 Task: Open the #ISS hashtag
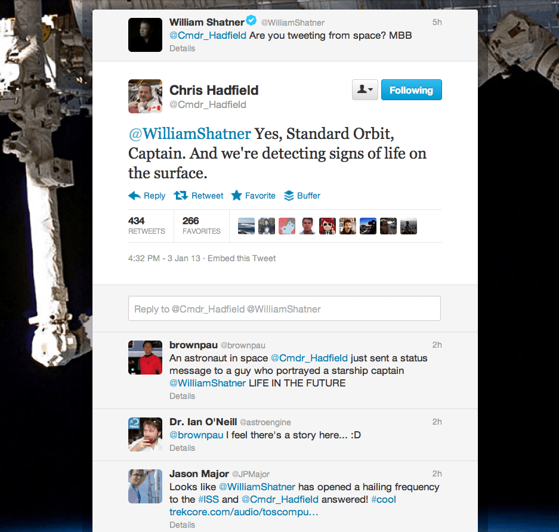click(x=209, y=500)
